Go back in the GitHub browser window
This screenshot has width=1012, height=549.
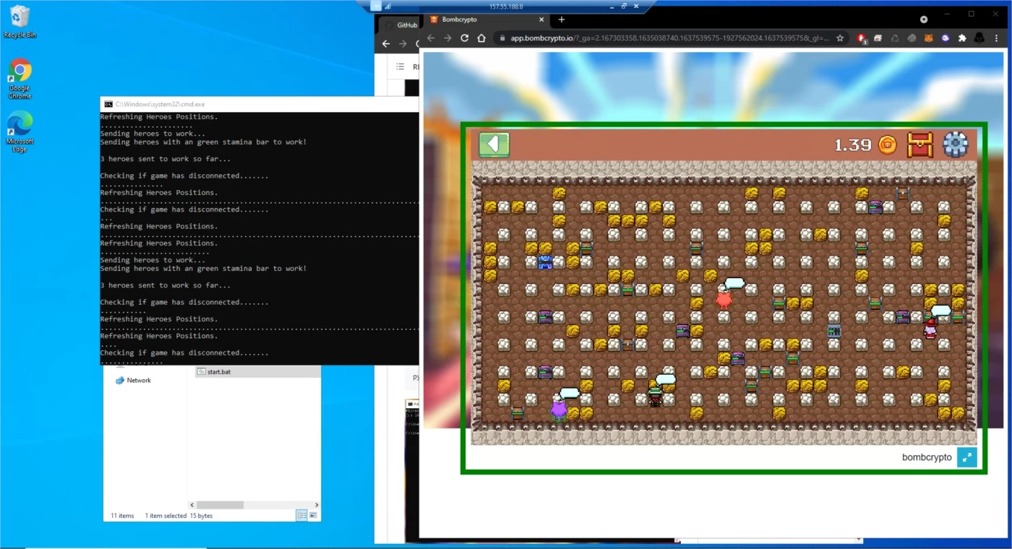click(386, 44)
